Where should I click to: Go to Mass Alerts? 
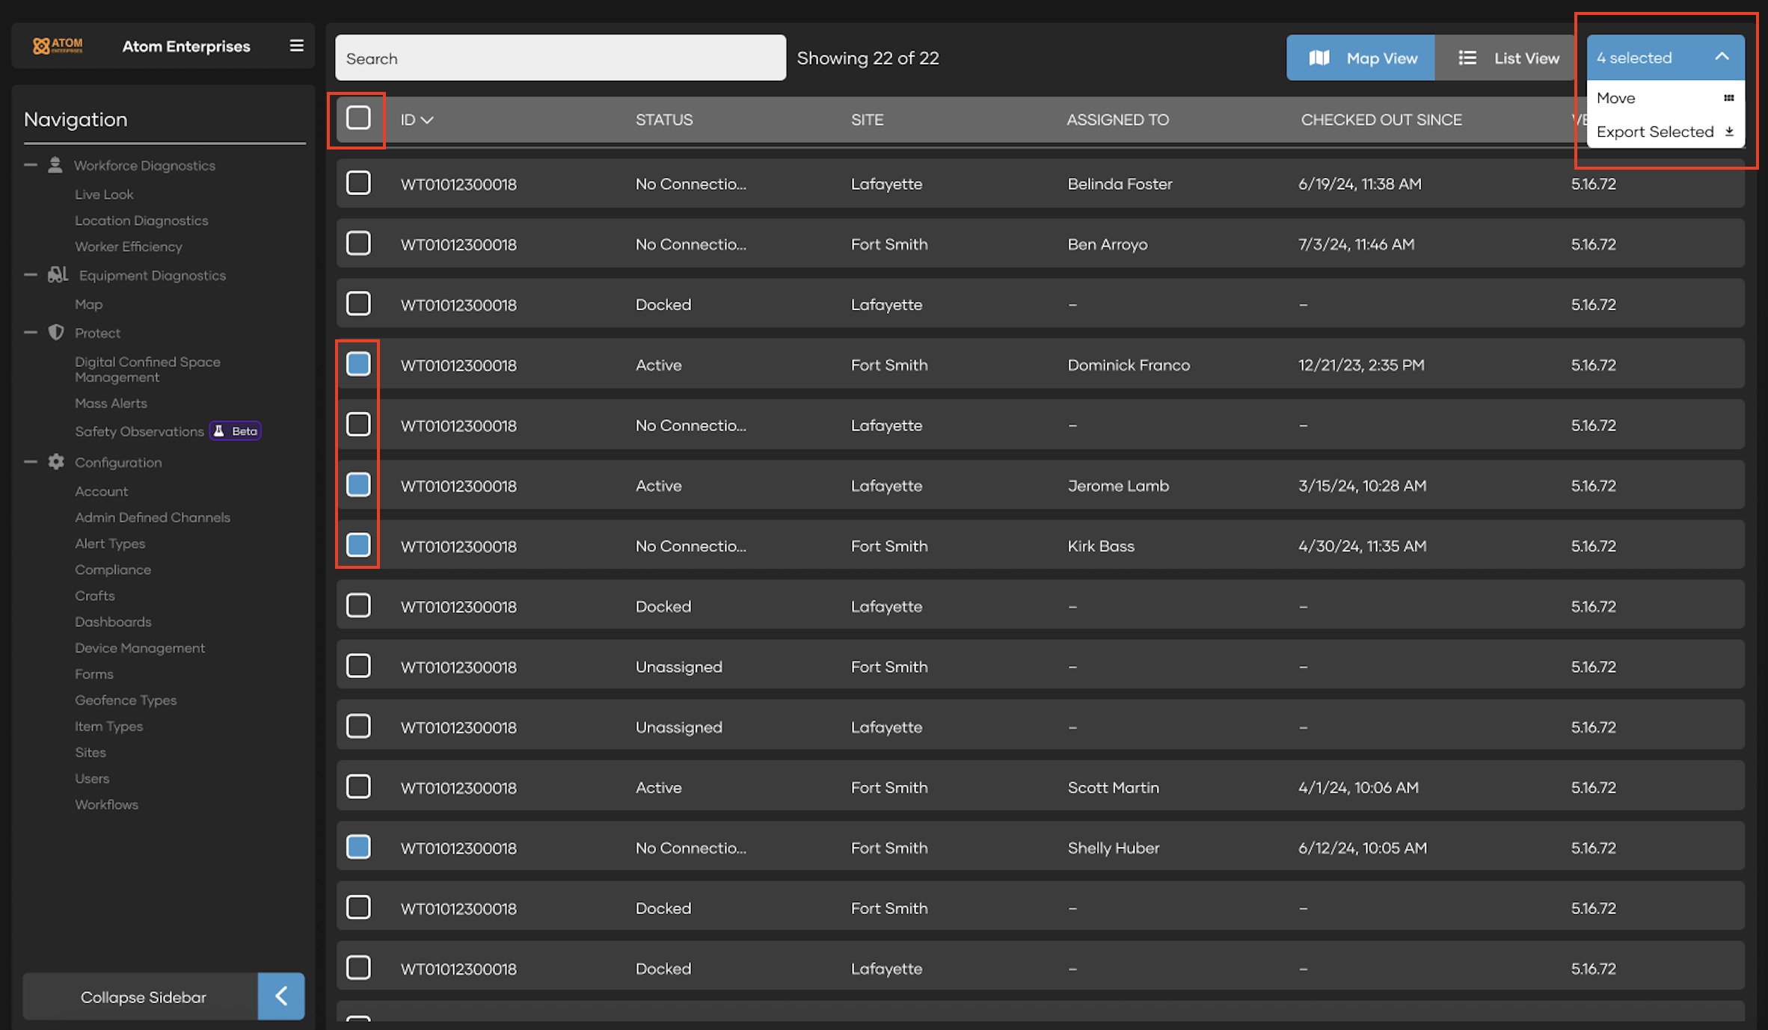[111, 403]
